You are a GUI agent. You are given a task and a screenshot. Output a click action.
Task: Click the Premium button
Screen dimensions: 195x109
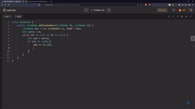tap(162, 10)
